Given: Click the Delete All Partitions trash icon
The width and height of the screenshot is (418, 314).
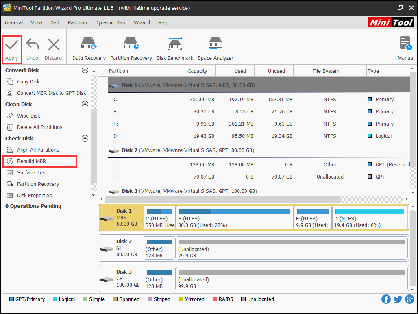Looking at the screenshot, I should click(10, 127).
